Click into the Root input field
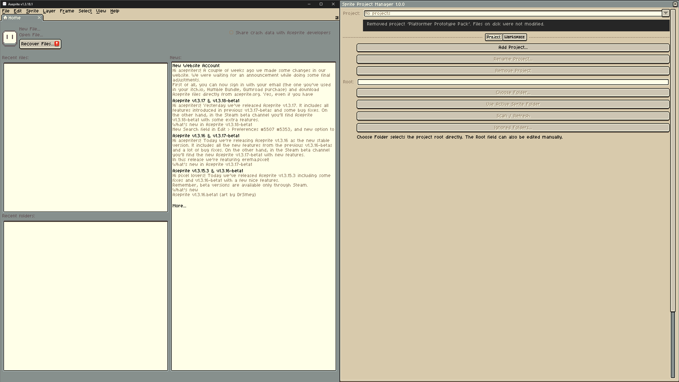 click(513, 82)
